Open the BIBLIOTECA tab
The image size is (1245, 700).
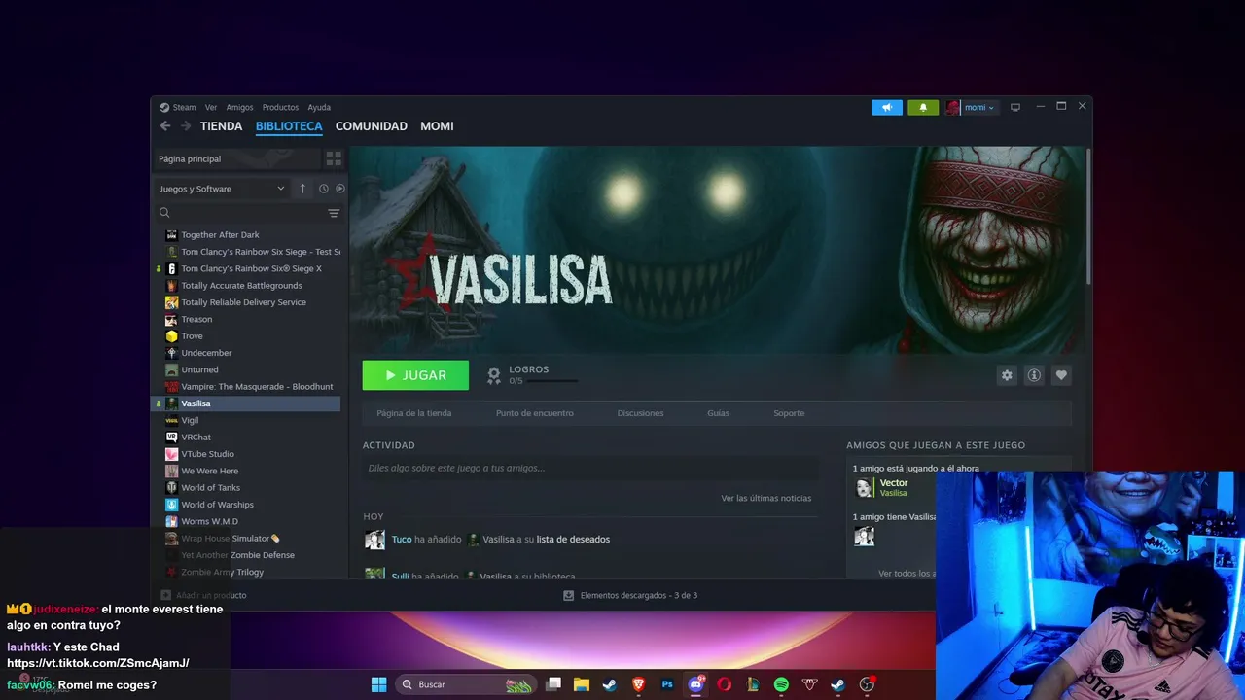289,126
